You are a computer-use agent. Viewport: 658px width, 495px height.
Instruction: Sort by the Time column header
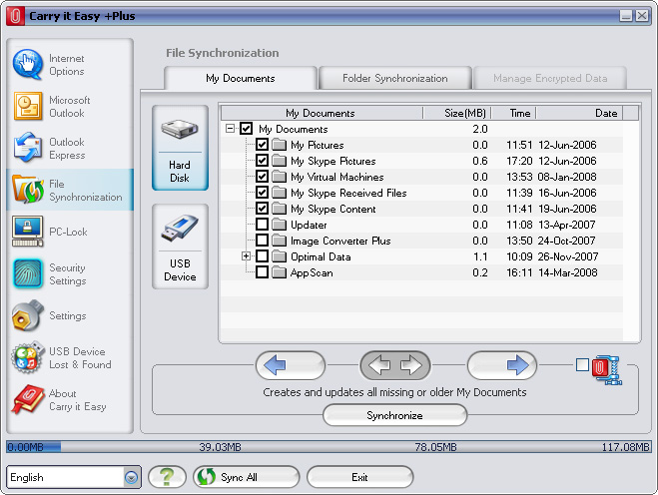click(513, 113)
